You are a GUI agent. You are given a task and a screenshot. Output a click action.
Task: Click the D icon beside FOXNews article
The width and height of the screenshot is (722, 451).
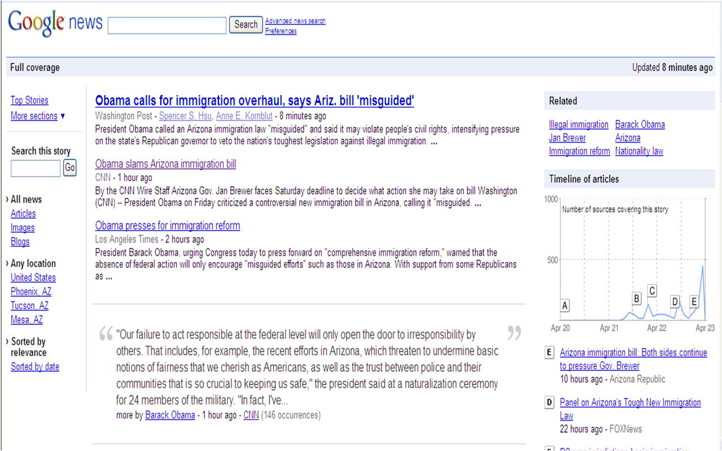pyautogui.click(x=549, y=403)
